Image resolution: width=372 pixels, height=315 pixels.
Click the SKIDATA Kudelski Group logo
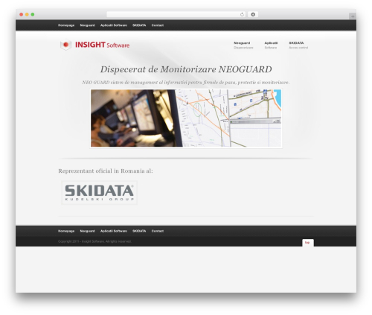[x=99, y=193]
